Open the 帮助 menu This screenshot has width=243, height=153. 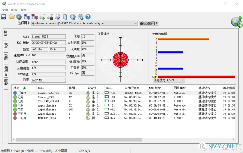pos(24,10)
